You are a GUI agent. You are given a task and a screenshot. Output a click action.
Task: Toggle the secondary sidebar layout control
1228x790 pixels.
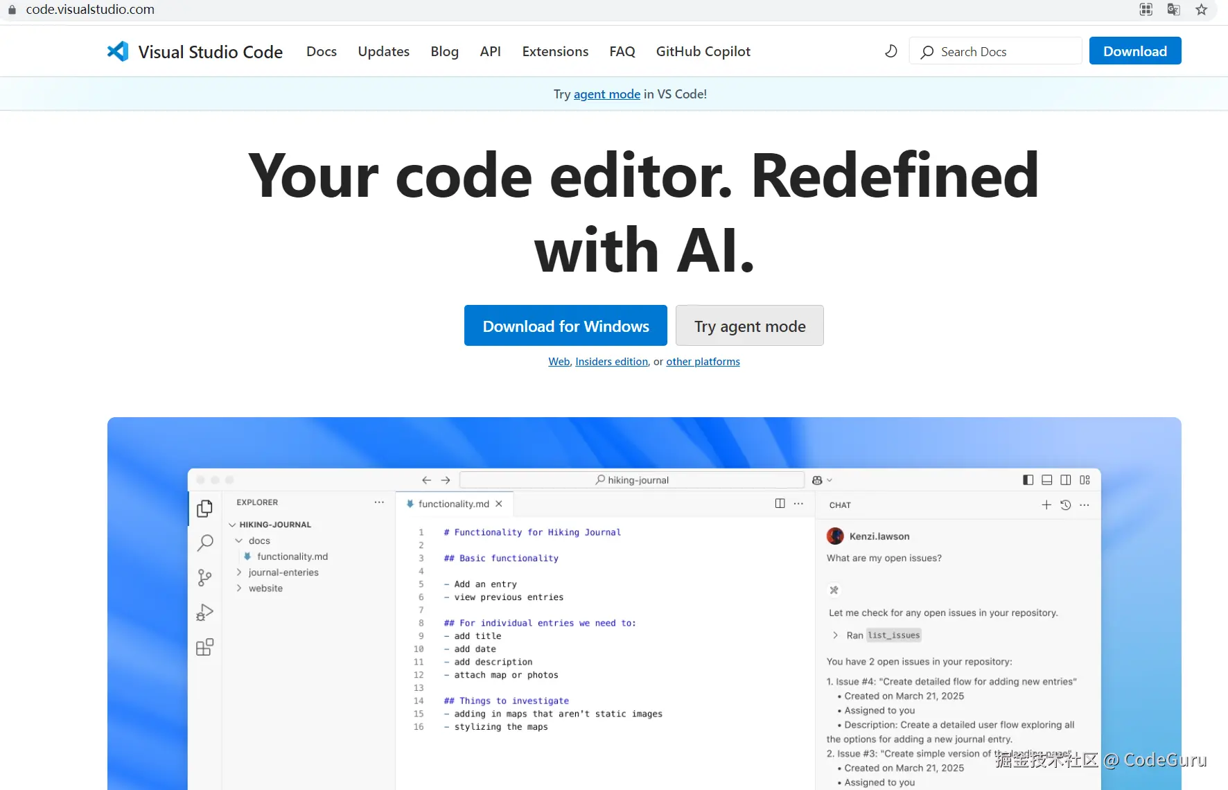[x=1066, y=480]
